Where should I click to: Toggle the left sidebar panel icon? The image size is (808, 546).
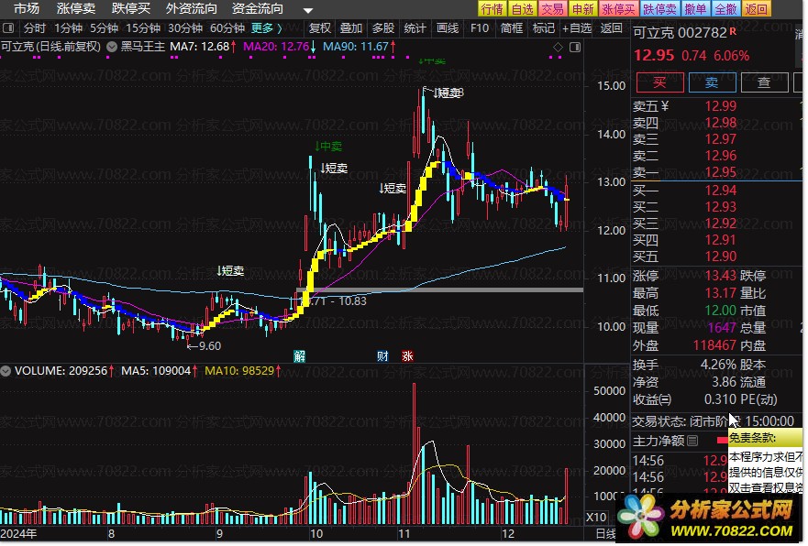click(x=8, y=27)
